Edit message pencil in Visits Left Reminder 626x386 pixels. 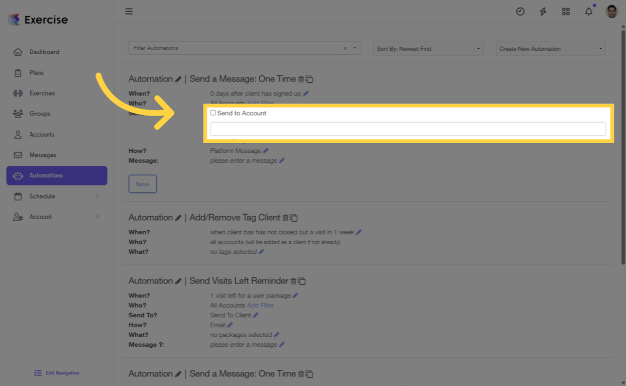(x=282, y=345)
